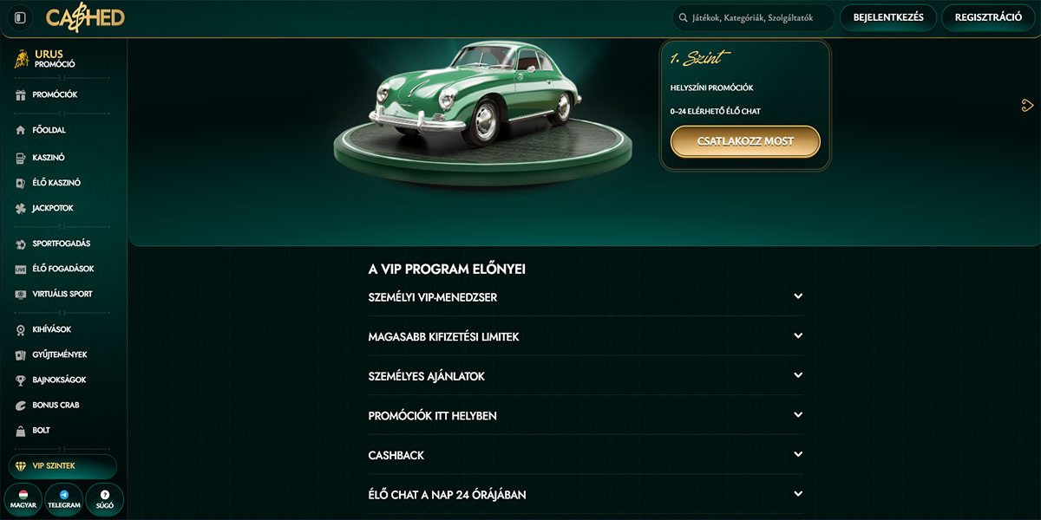Go to next VIP level arrow

[1028, 106]
